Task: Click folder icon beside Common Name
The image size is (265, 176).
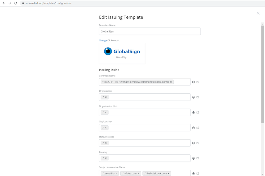Action: (198, 82)
